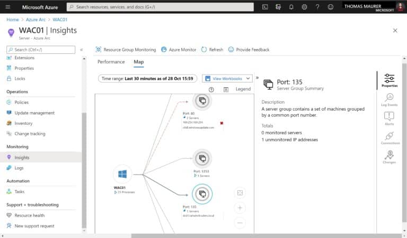
Task: Click the sidebar vertical scrollbar
Action: pyautogui.click(x=84, y=170)
